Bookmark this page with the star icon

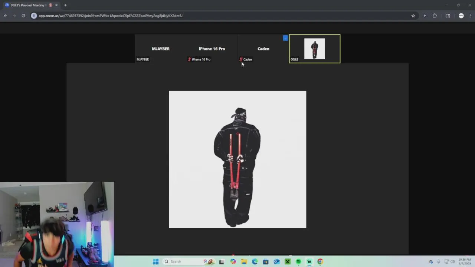[x=413, y=16]
